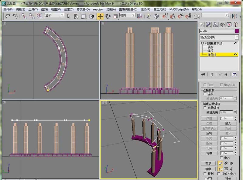Switch to the Modify panel tab icon
243x180 pixels.
(x=208, y=25)
